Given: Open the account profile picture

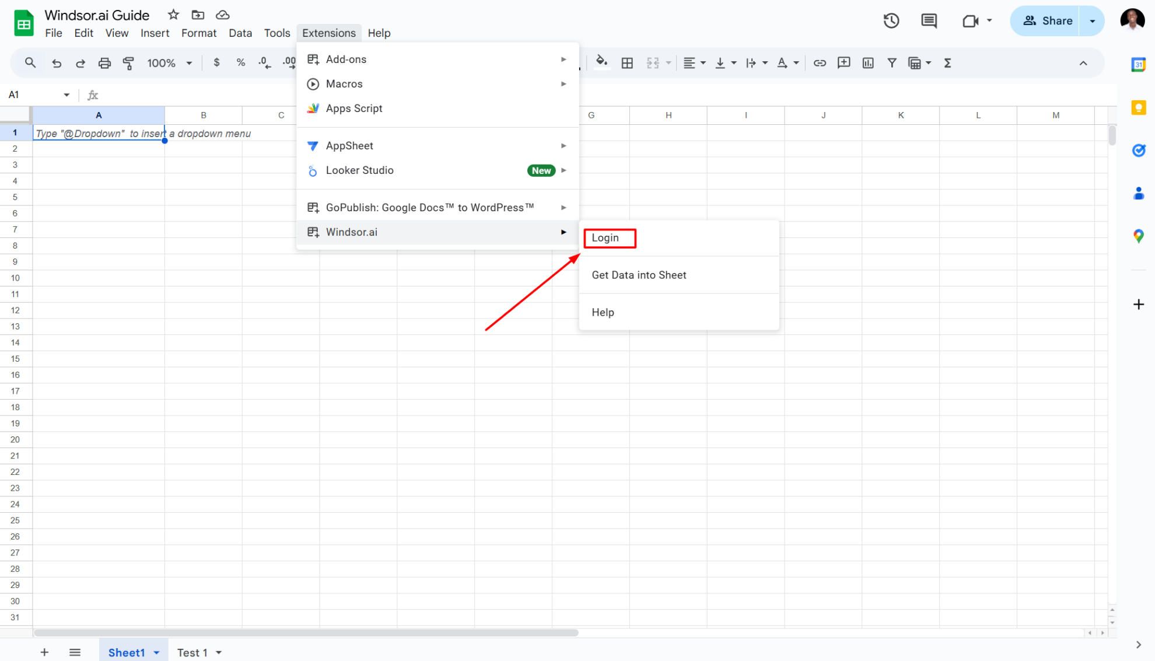Looking at the screenshot, I should [1132, 20].
